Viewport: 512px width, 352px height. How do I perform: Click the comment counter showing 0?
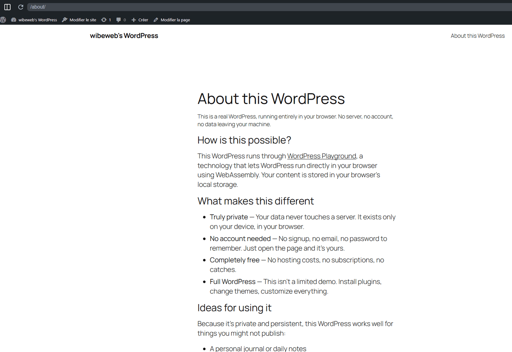(124, 20)
